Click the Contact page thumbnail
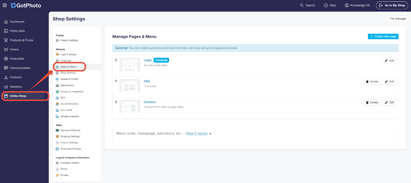The width and height of the screenshot is (411, 183). click(130, 106)
